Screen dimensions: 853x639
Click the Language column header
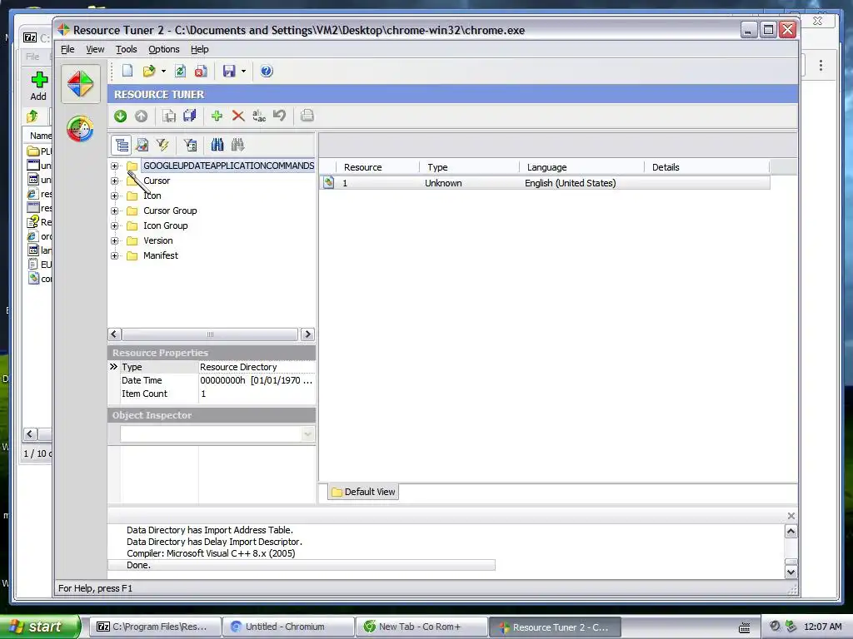[x=581, y=167]
